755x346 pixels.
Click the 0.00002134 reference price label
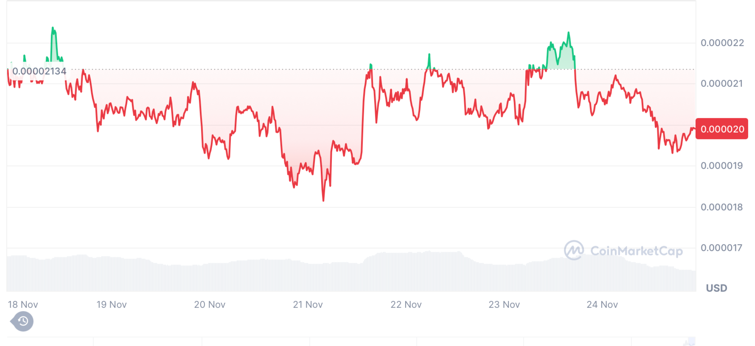click(39, 71)
